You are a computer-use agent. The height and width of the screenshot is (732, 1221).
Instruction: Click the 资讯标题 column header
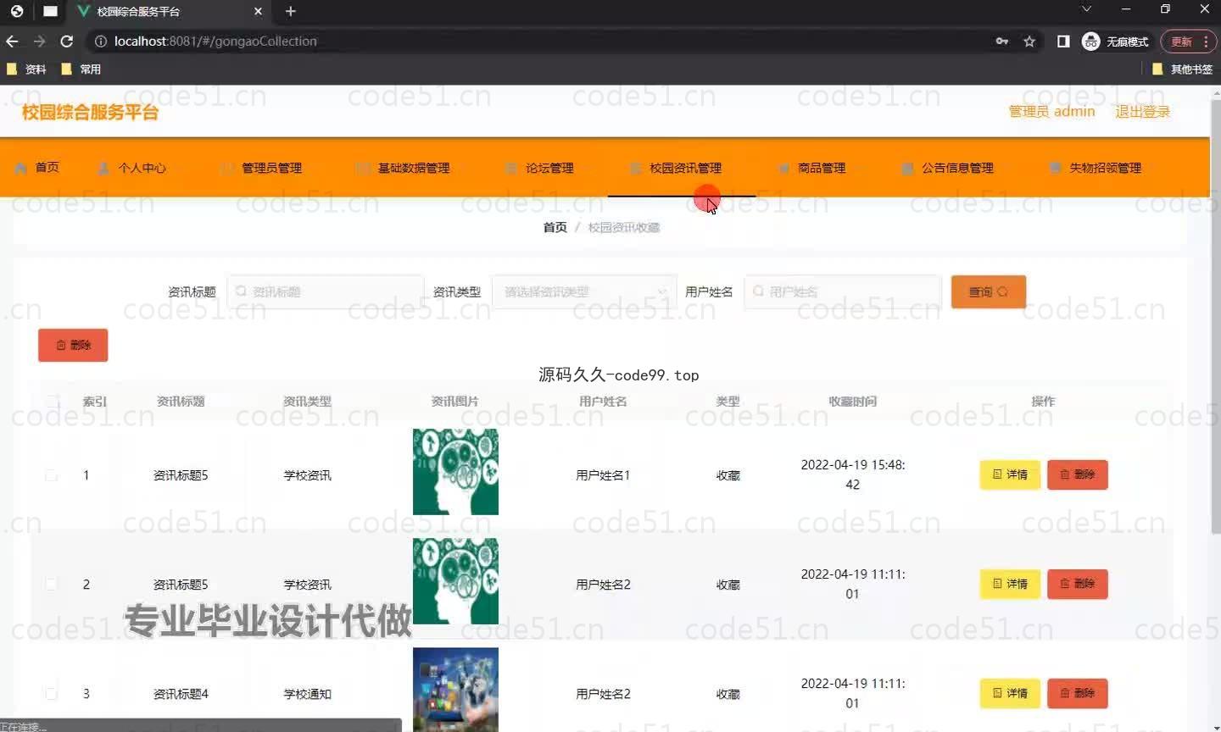(181, 402)
